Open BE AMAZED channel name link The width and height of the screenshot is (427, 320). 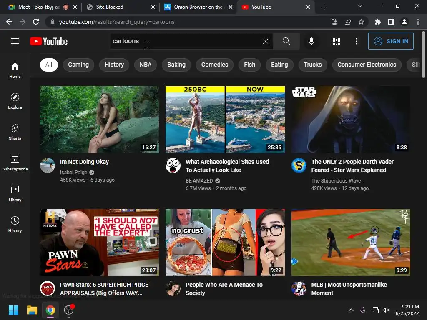(x=199, y=181)
